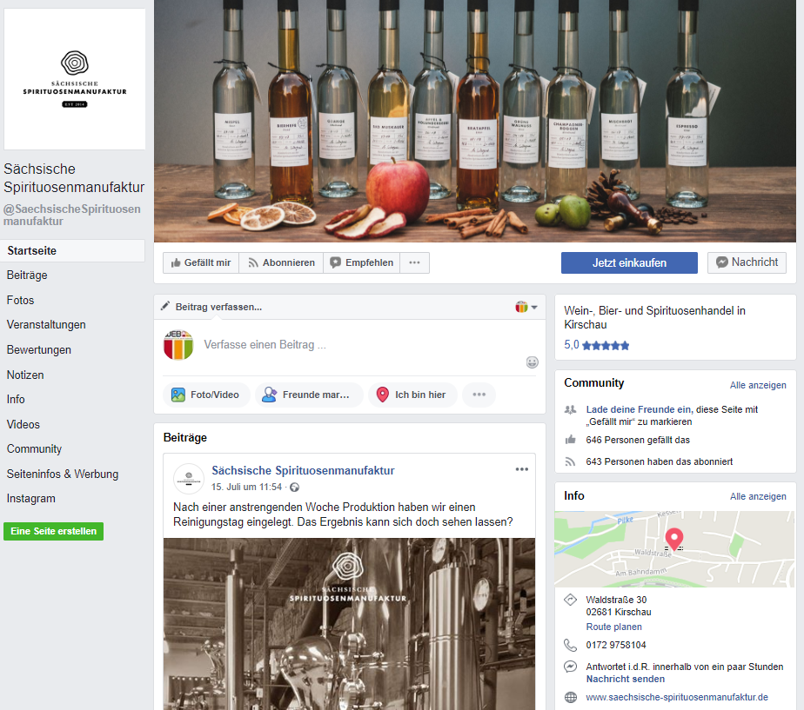Open the emoji picker smiley icon
This screenshot has height=710, width=804.
tap(533, 362)
